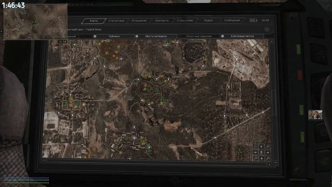
Task: Click the 1:46:43 timer overlay
Action: point(13,5)
